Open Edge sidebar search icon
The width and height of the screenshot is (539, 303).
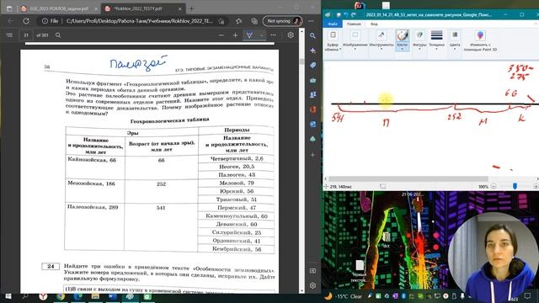click(x=312, y=35)
